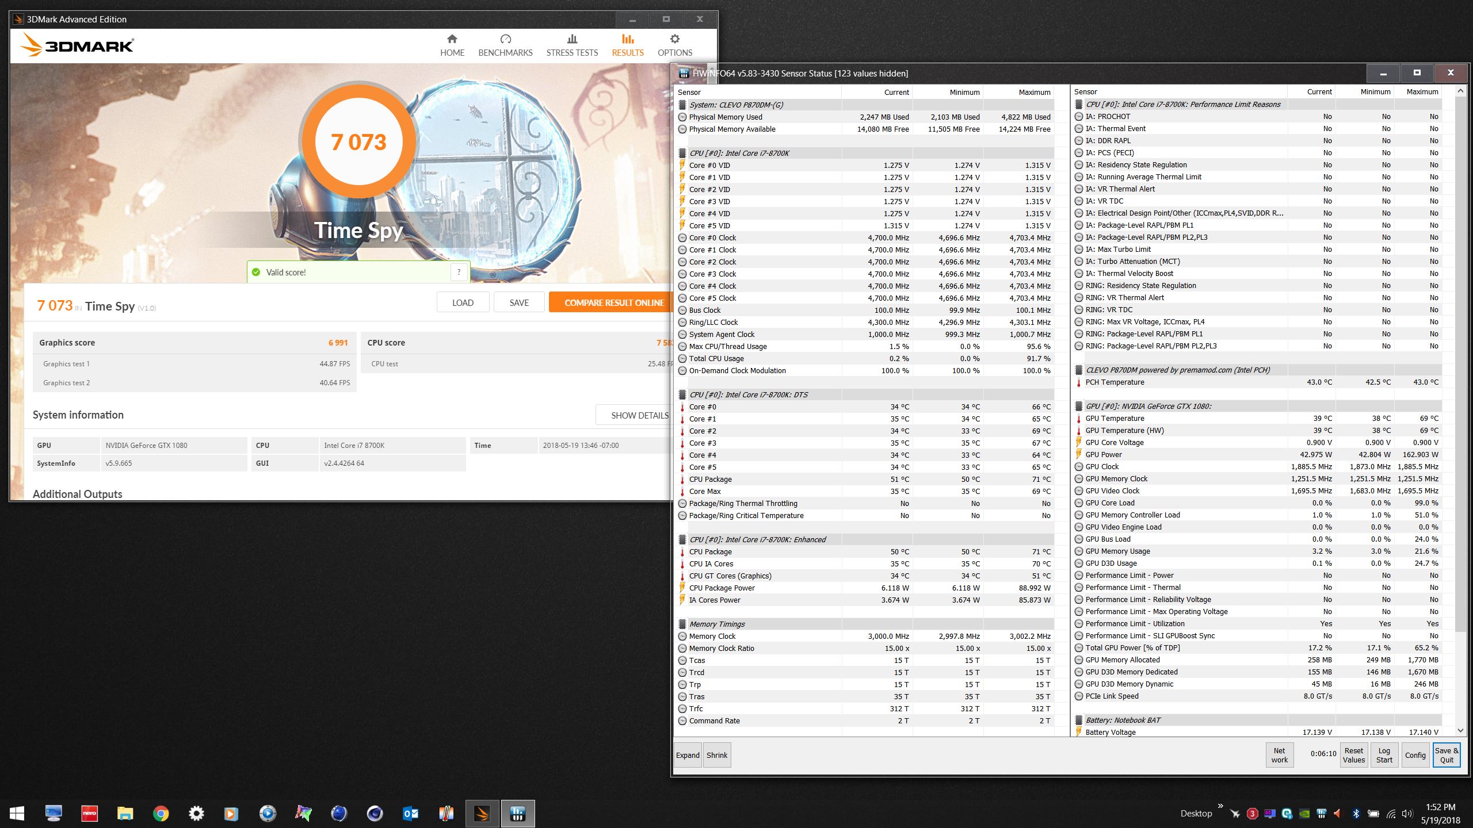The image size is (1473, 828).
Task: Click the 3DMark logo
Action: tap(77, 45)
